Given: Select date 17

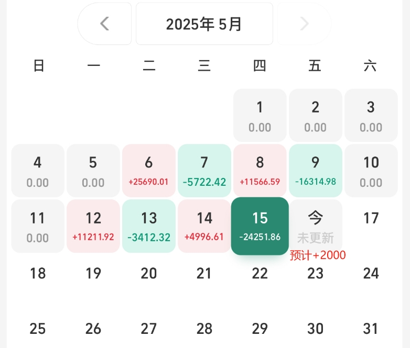Looking at the screenshot, I should pyautogui.click(x=371, y=218).
